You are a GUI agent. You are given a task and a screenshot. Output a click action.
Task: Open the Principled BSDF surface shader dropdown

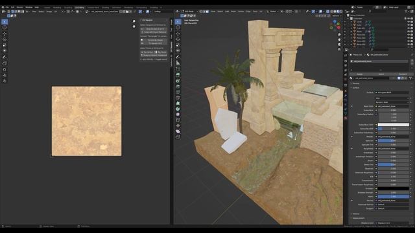coord(392,93)
